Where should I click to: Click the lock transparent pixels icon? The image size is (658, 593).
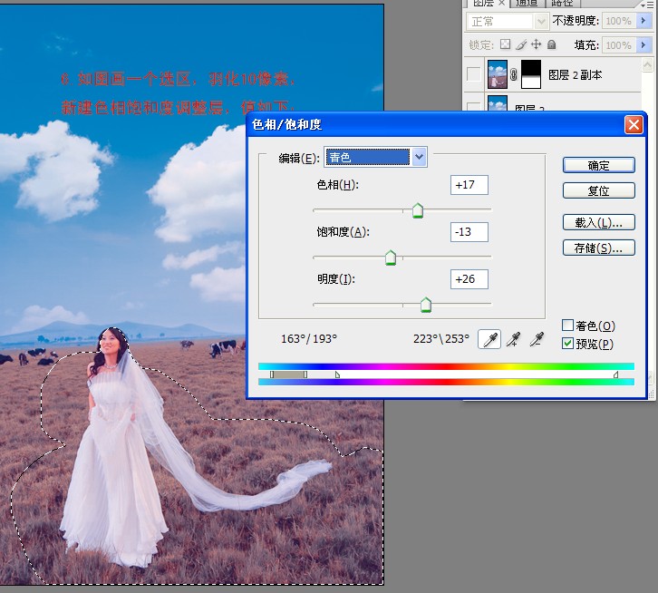click(505, 44)
